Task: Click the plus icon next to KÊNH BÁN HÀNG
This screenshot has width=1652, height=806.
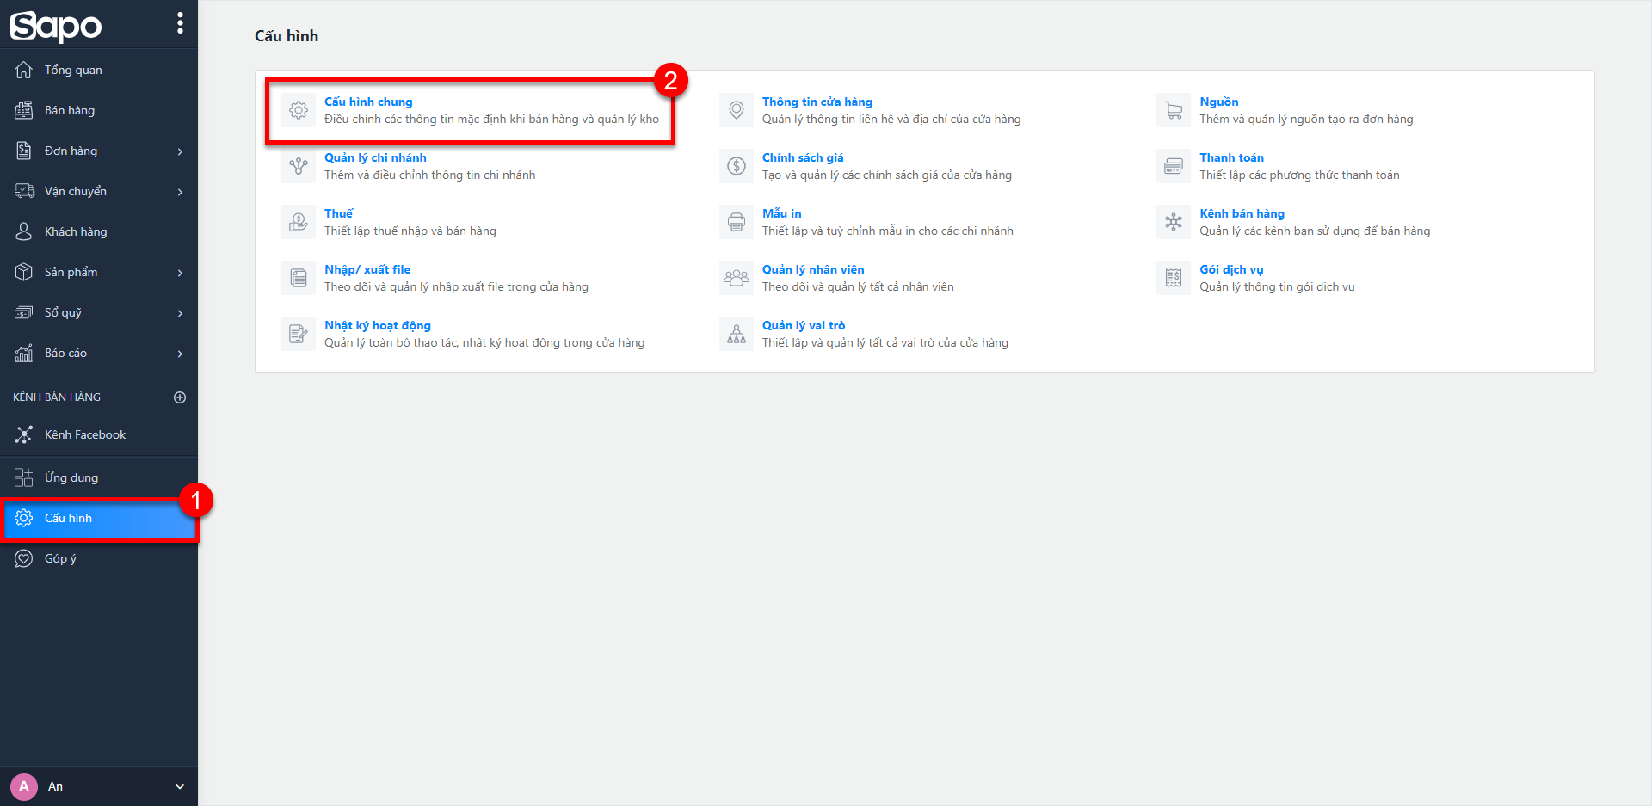Action: [x=180, y=397]
